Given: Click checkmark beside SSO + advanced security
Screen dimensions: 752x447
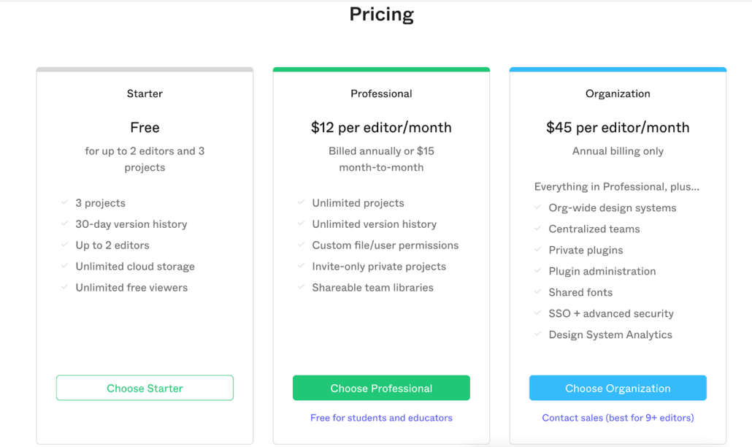Looking at the screenshot, I should coord(538,313).
